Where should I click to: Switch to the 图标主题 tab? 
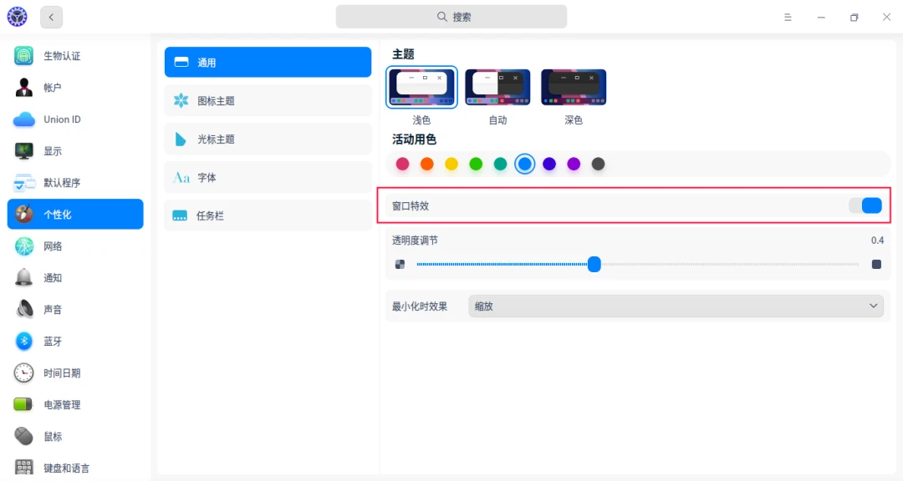(268, 100)
